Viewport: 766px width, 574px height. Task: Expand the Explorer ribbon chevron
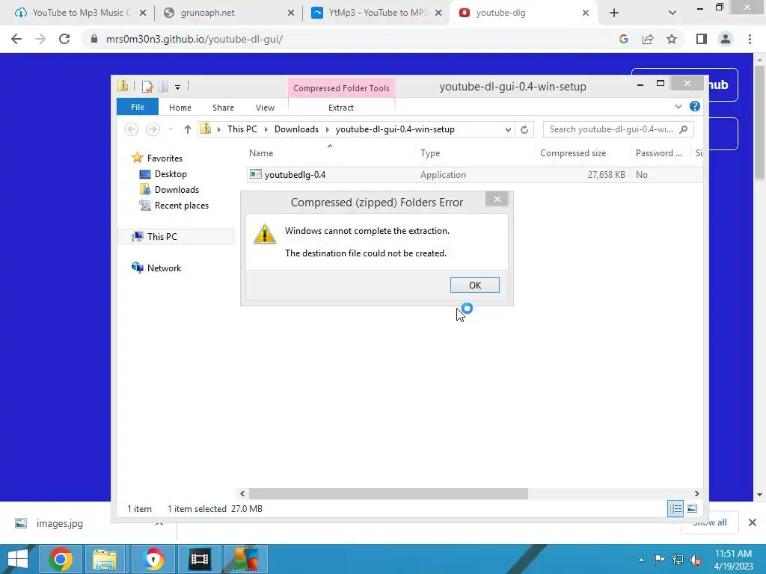click(678, 106)
